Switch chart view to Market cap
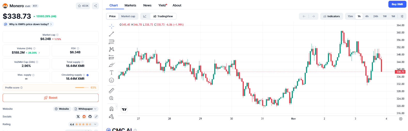Viewport: 408px width, 131px height. 128,16
